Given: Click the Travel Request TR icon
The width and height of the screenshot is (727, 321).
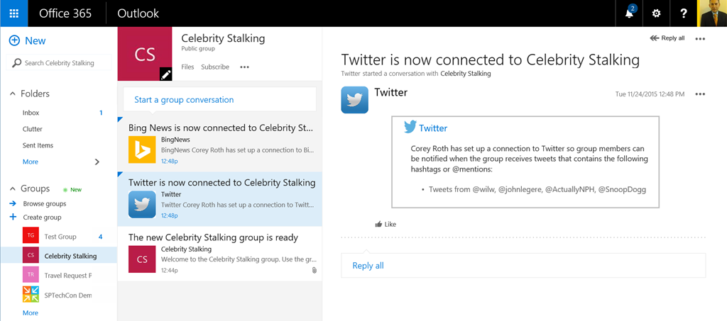Looking at the screenshot, I should [31, 274].
